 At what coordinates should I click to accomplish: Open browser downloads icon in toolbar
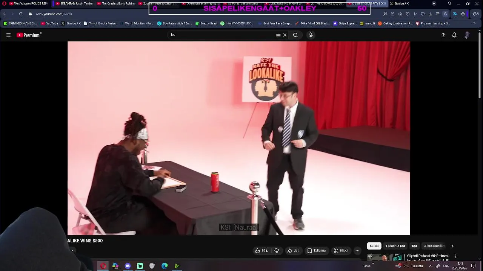(430, 14)
